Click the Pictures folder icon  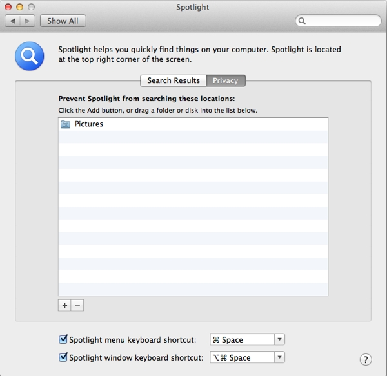(x=65, y=124)
